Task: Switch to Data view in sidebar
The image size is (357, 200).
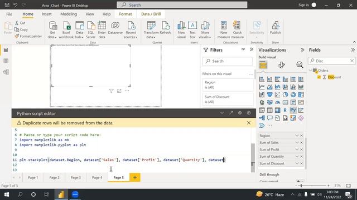Action: 6,61
